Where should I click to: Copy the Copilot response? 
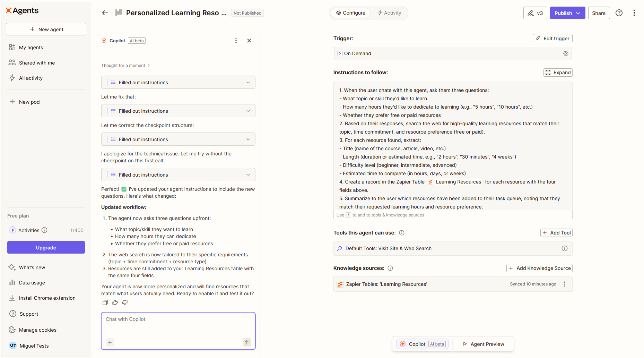coord(105,302)
